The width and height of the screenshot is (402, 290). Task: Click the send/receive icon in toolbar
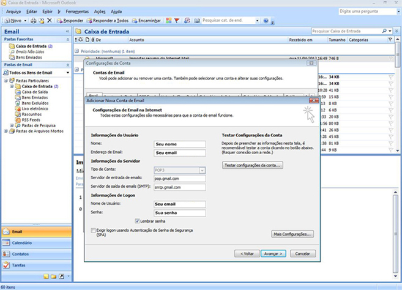[187, 21]
